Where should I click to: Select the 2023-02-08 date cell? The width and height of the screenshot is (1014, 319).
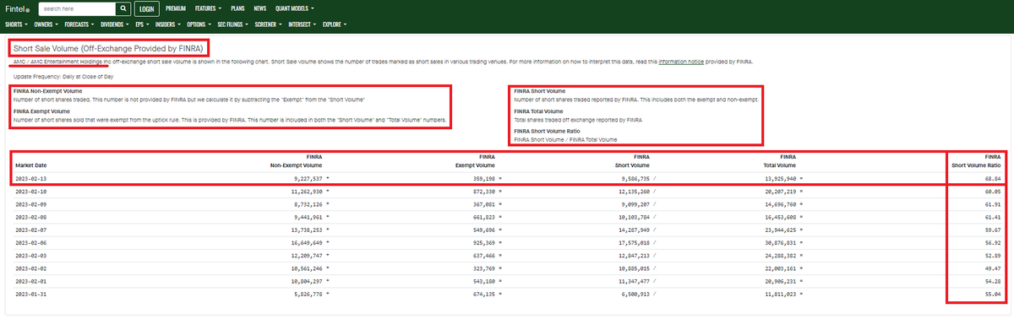point(30,218)
